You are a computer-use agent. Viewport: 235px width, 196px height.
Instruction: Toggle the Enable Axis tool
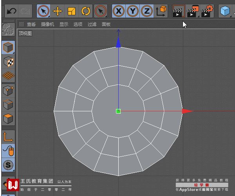point(8,137)
